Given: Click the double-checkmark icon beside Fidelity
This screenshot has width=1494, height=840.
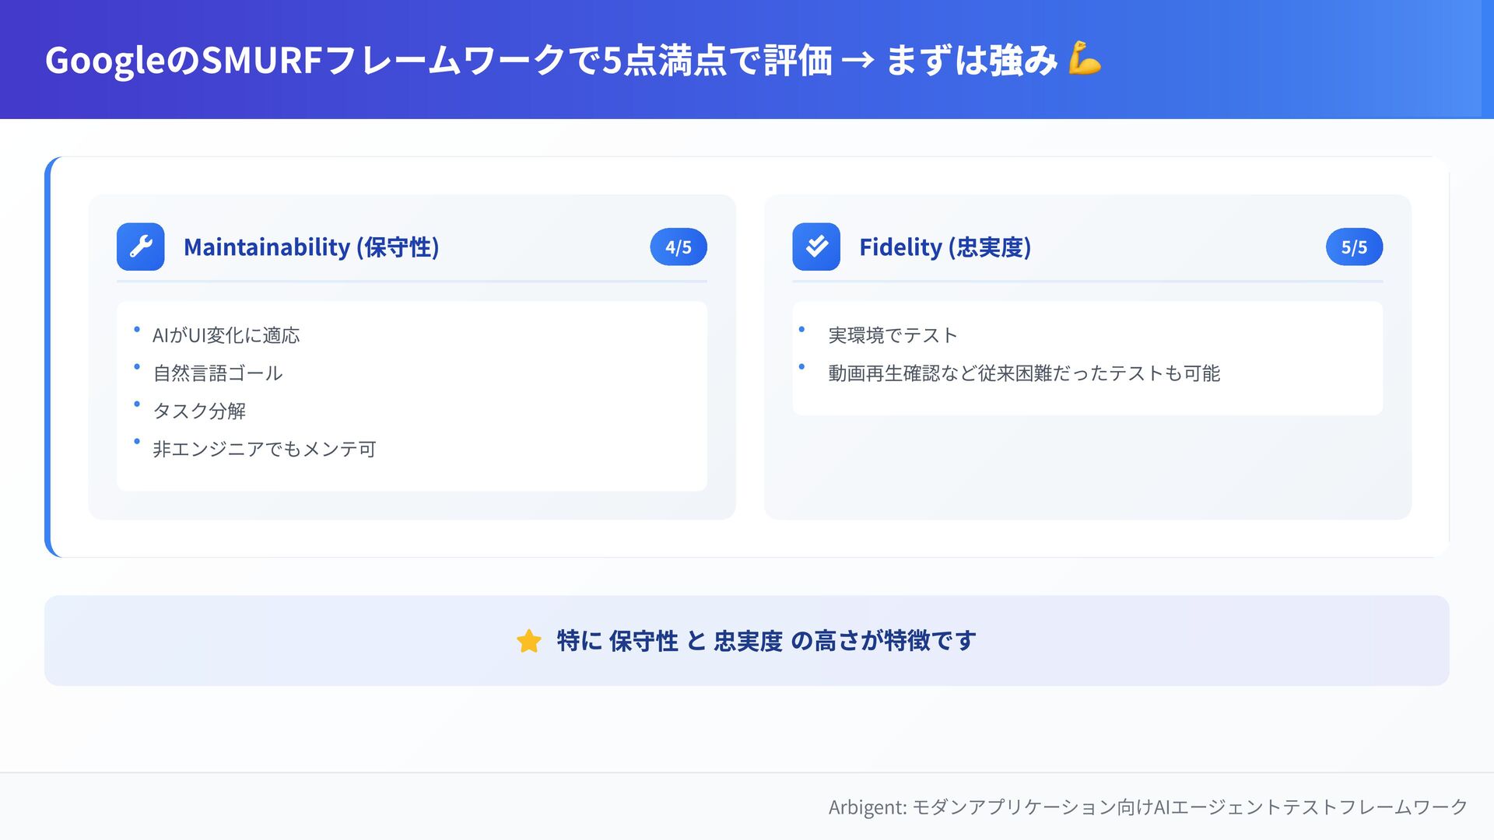Looking at the screenshot, I should [815, 247].
